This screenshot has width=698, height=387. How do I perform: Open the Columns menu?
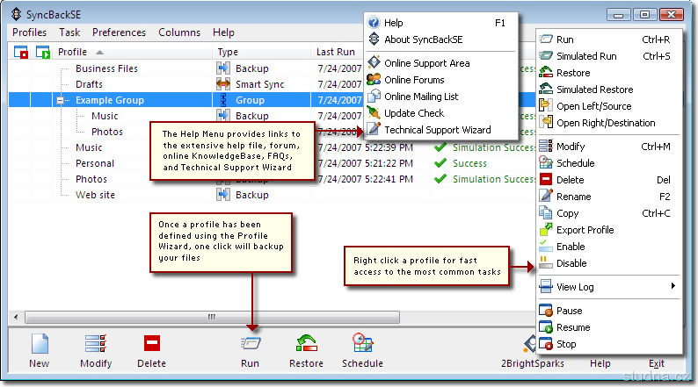(179, 32)
